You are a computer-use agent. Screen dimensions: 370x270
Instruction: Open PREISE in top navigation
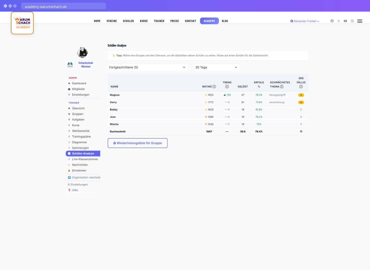(175, 21)
